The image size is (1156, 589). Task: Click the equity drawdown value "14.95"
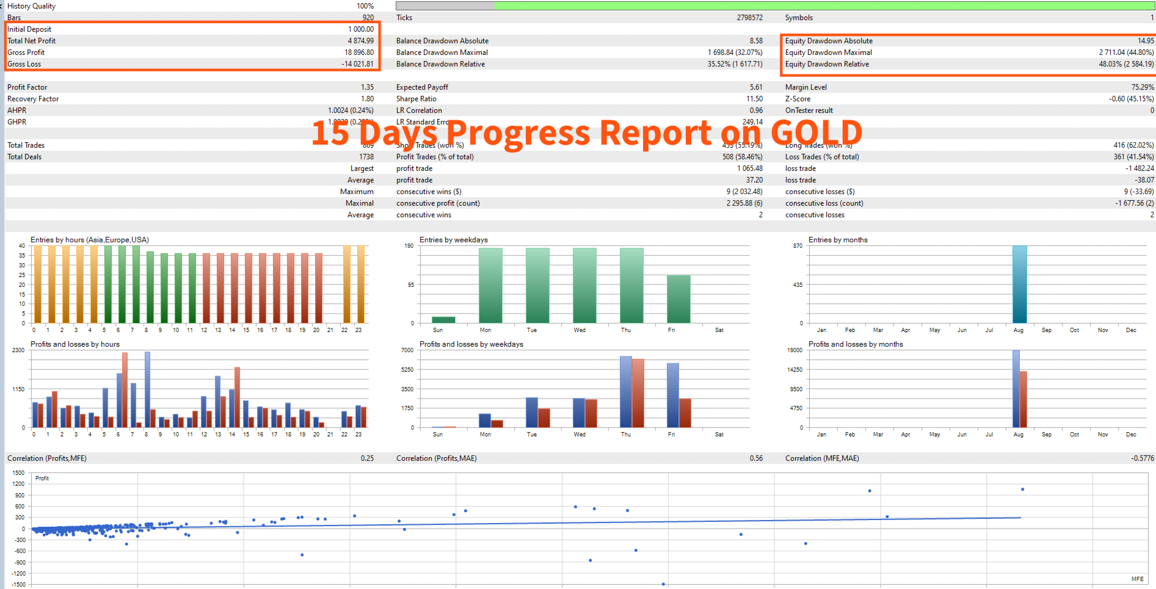(x=1146, y=41)
